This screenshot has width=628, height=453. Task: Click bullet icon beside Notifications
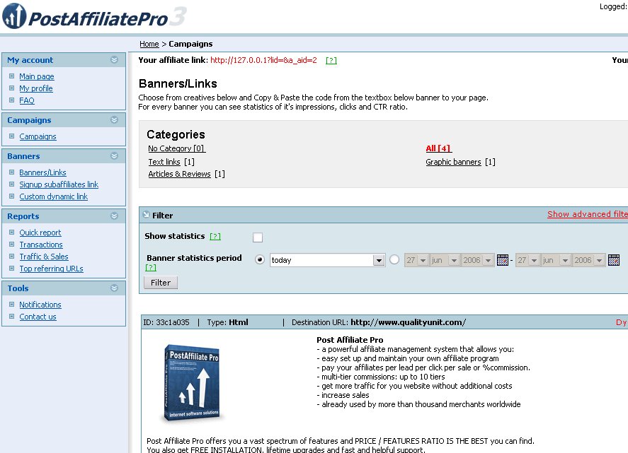pyautogui.click(x=11, y=304)
